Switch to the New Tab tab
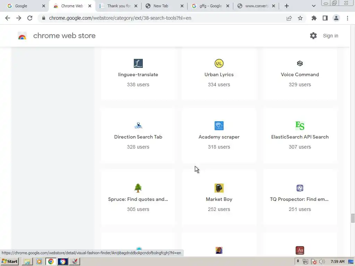 point(164,6)
